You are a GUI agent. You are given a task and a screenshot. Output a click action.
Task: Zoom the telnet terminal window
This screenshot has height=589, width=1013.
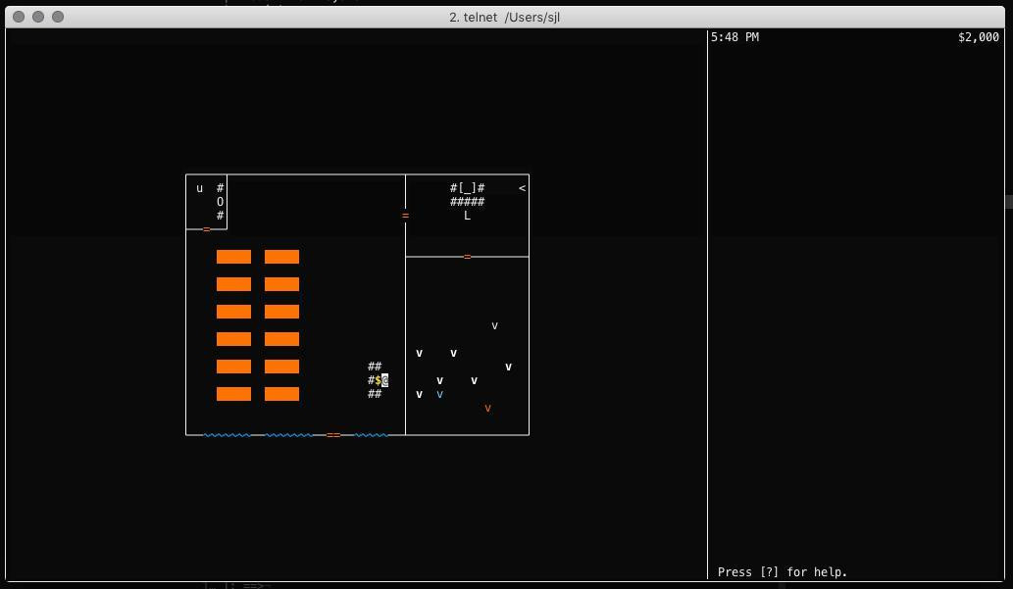tap(58, 17)
